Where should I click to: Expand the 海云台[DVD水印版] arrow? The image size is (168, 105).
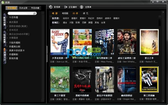[x=7, y=34]
